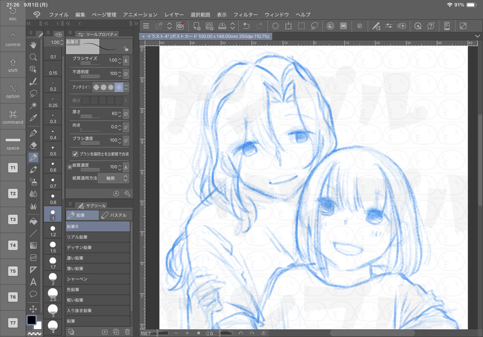Select the move layer tool
Image resolution: width=483 pixels, height=337 pixels.
pos(33,309)
